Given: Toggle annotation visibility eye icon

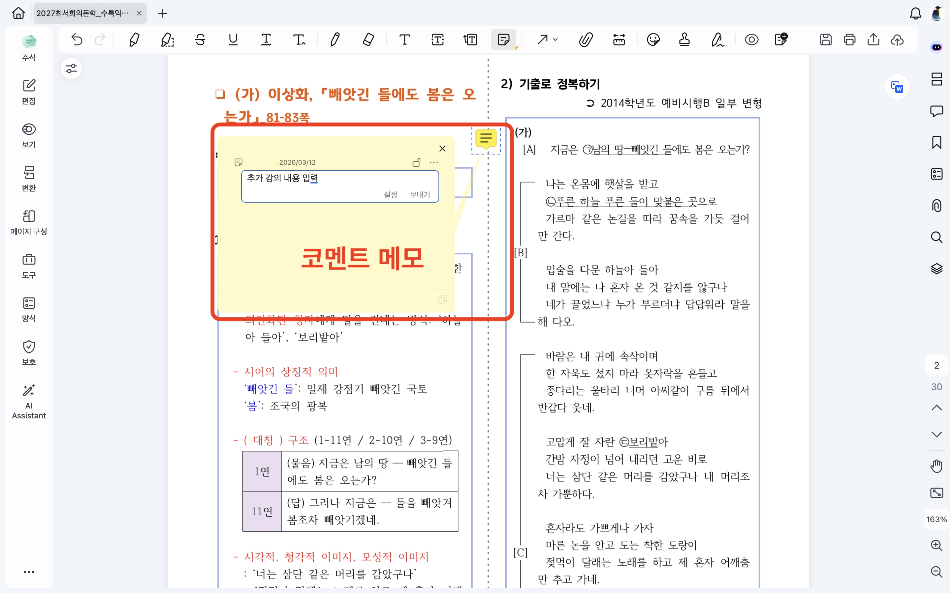Looking at the screenshot, I should (751, 40).
